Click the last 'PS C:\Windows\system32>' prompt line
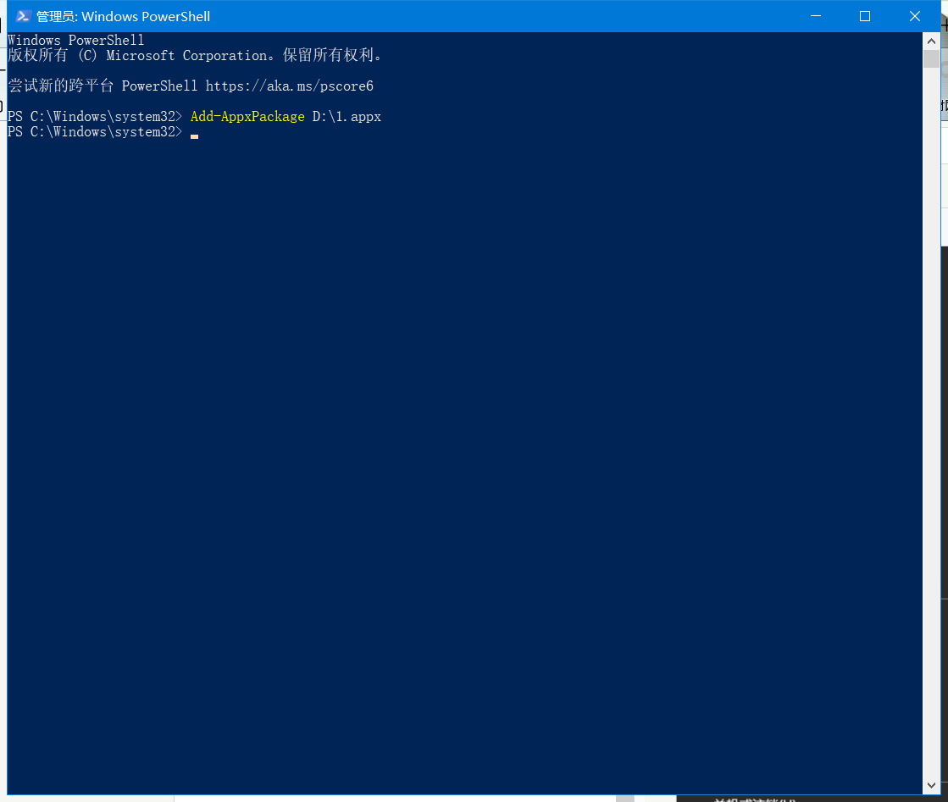Viewport: 948px width, 802px height. coord(95,132)
